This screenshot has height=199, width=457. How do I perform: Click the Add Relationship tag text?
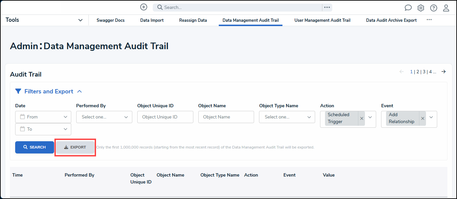click(402, 118)
